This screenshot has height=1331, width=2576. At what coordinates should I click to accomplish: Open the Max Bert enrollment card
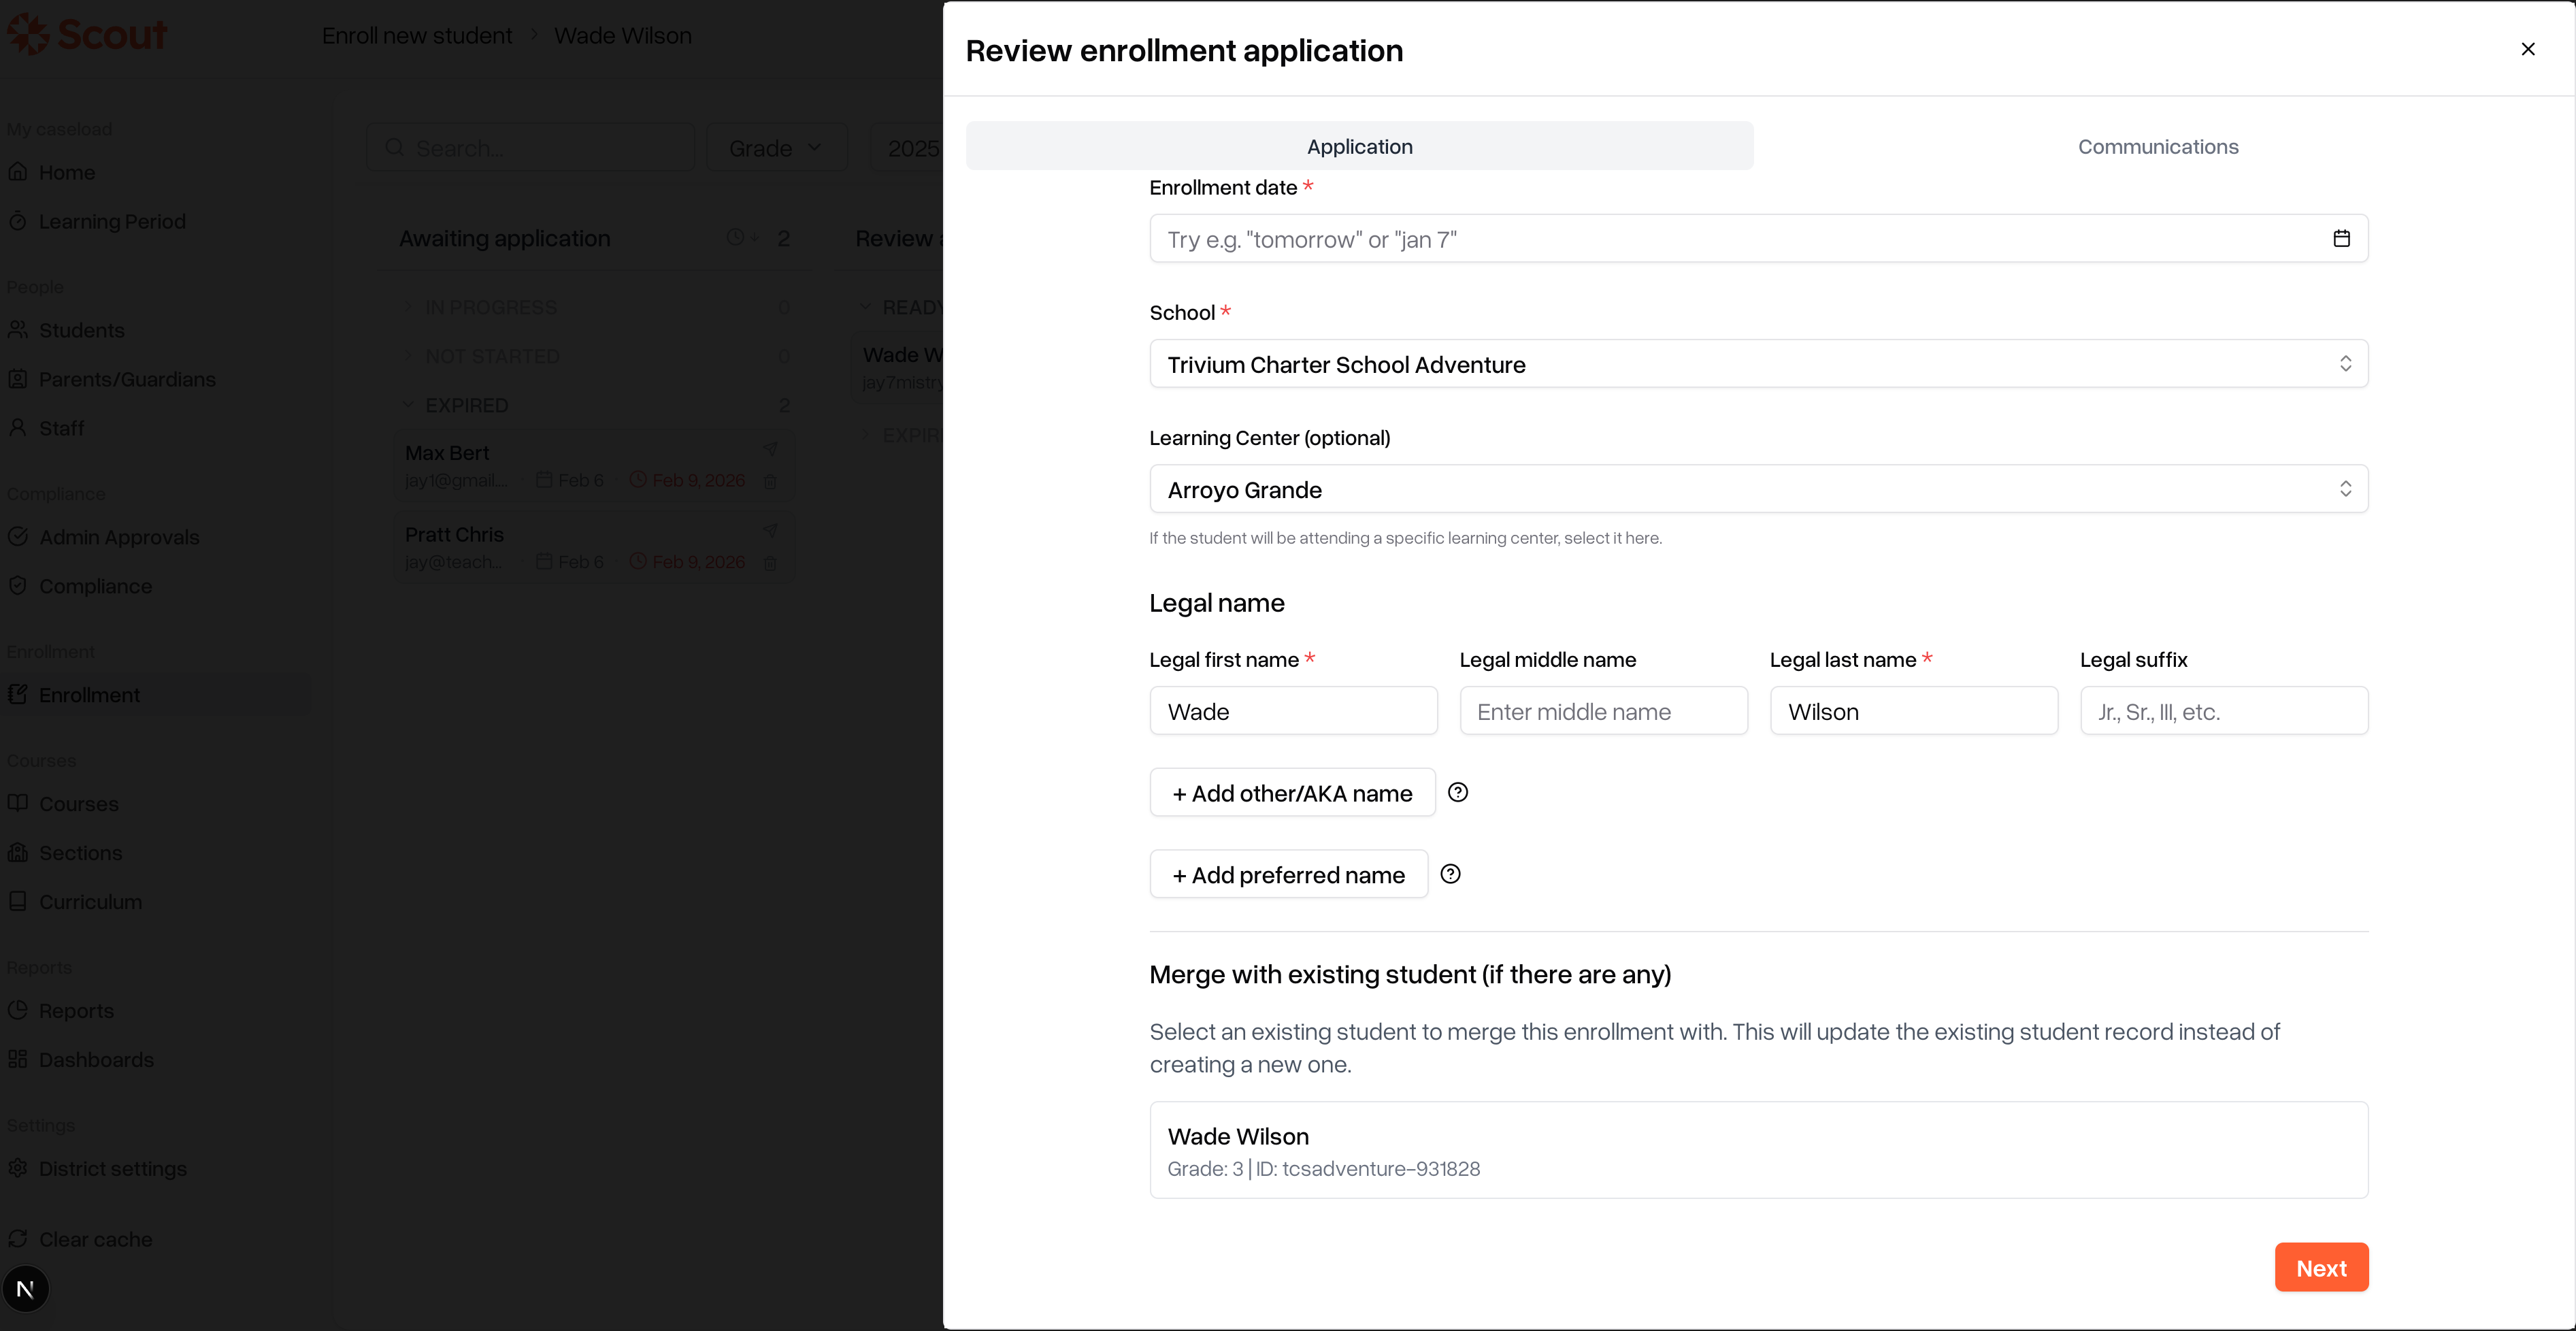[x=594, y=466]
